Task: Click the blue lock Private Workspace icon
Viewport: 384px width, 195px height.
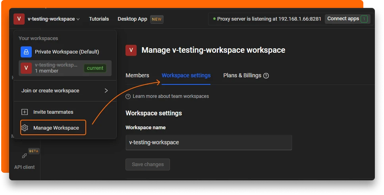Action: tap(26, 52)
